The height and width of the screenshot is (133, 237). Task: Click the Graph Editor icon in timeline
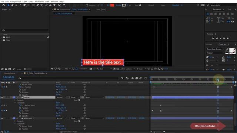click(146, 78)
